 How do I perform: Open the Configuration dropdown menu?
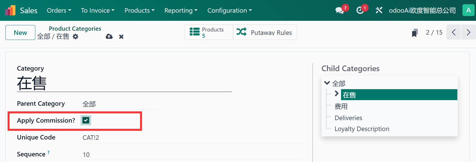[x=230, y=10]
